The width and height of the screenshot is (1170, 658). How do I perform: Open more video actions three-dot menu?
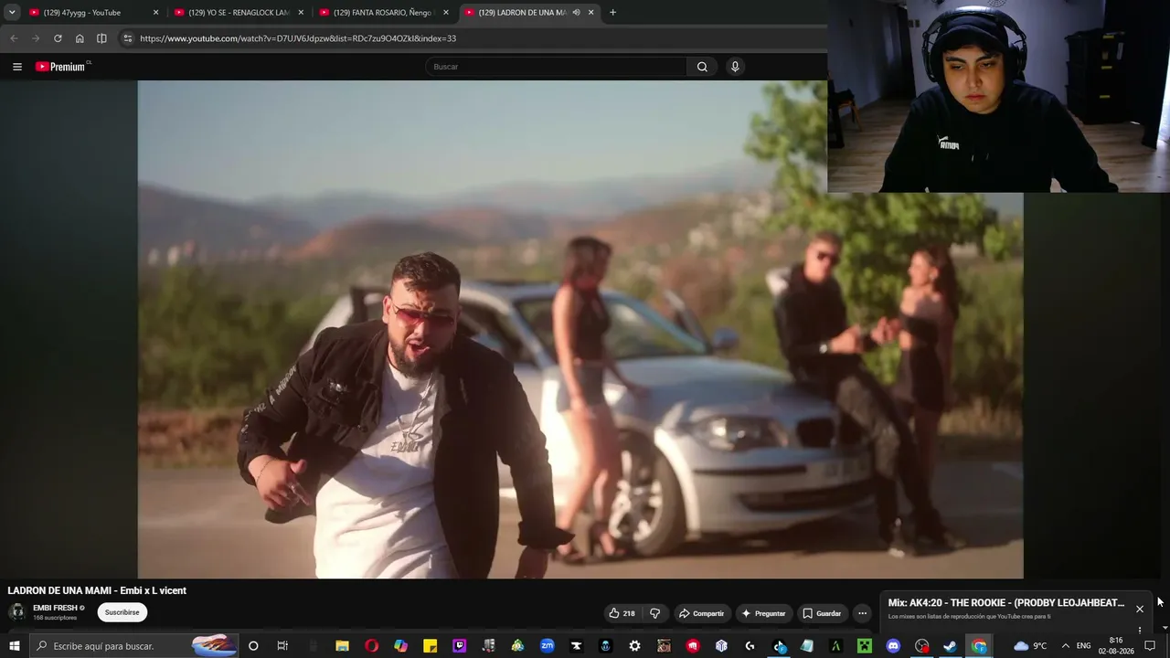[x=862, y=613]
